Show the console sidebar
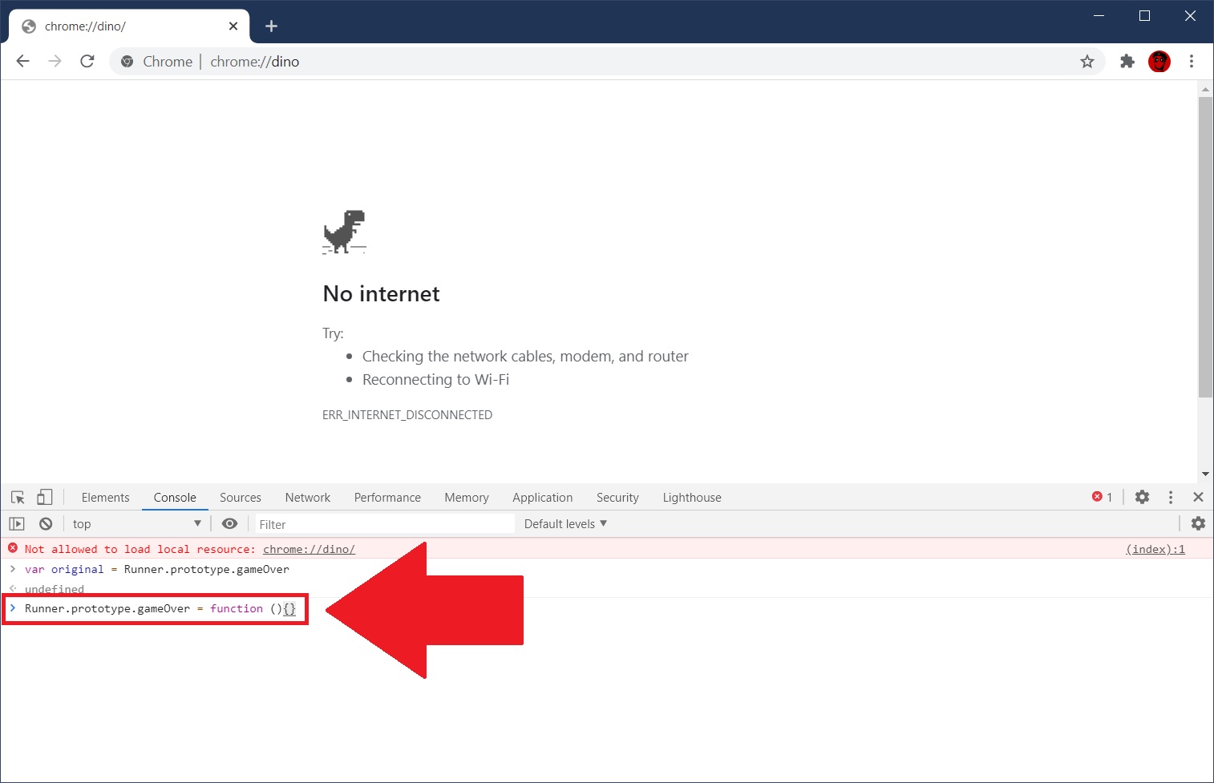This screenshot has height=783, width=1214. click(17, 524)
